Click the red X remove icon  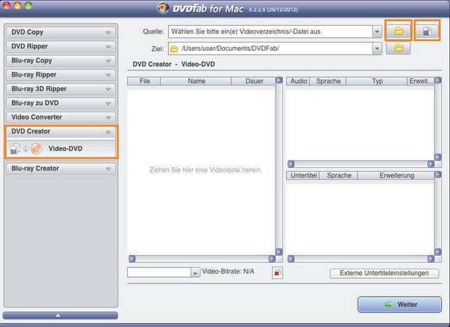click(x=277, y=273)
